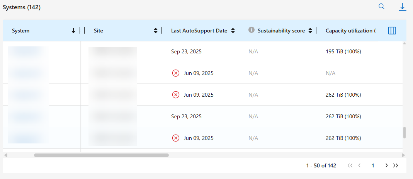
Task: Select page number 1
Action: 373,165
